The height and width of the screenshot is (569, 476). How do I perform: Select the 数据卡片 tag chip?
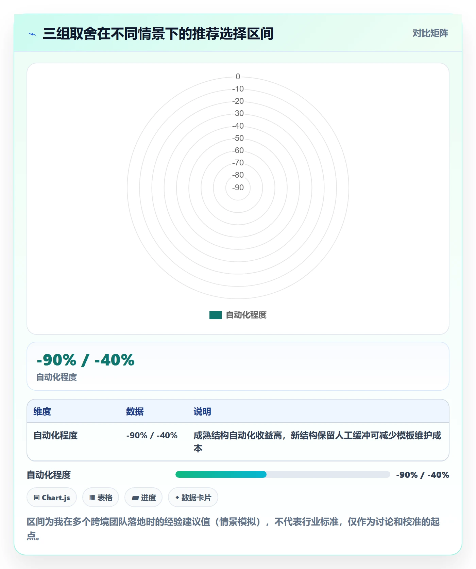pyautogui.click(x=193, y=498)
